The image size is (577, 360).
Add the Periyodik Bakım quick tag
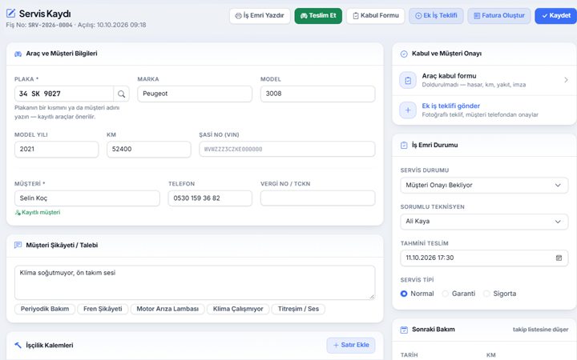45,309
